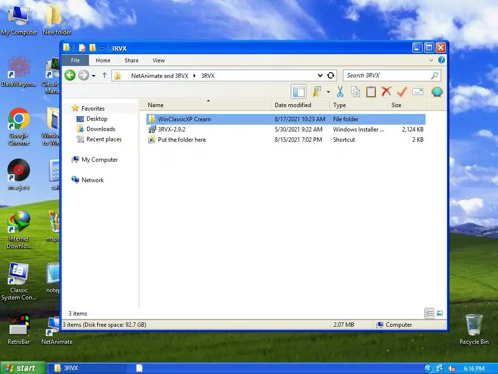This screenshot has width=498, height=374.
Task: Click the blue shell icon on the toolbar
Action: pyautogui.click(x=437, y=92)
